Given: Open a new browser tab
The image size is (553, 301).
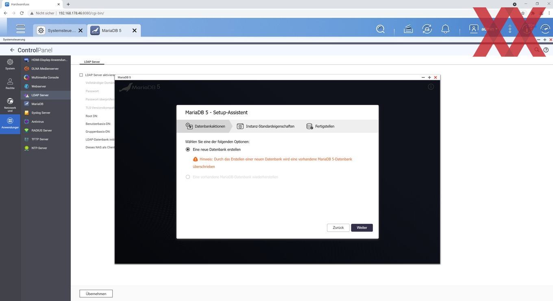Looking at the screenshot, I should click(68, 4).
